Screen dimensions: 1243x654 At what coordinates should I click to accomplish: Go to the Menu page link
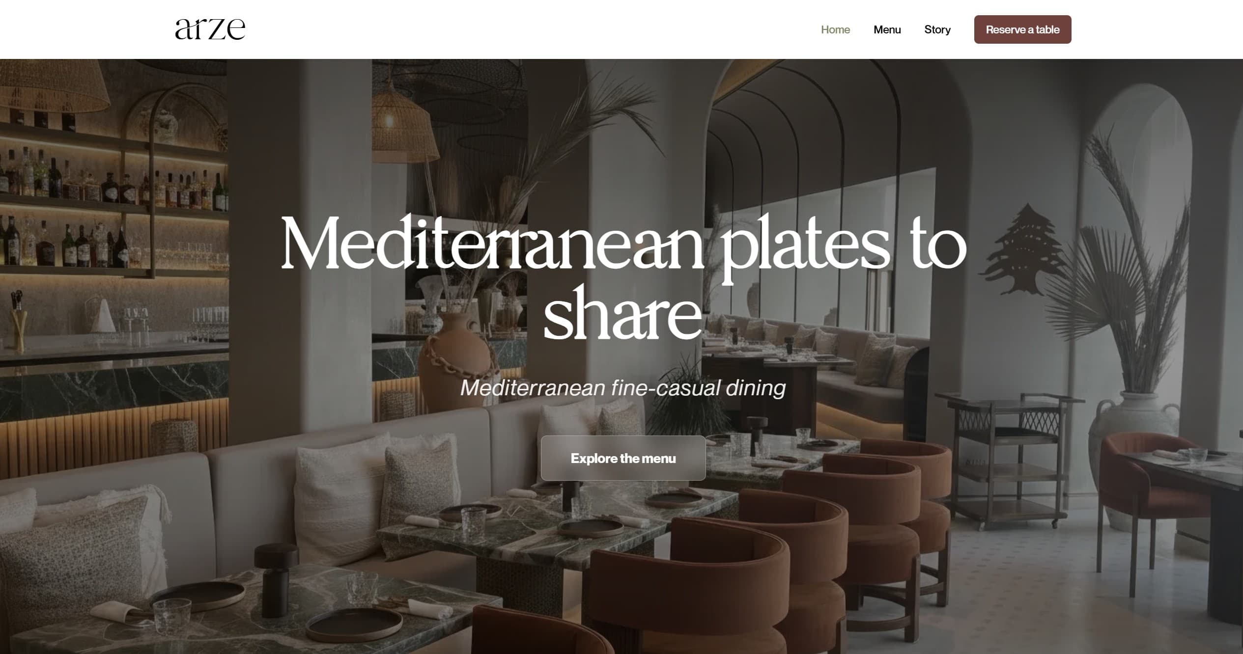click(887, 29)
